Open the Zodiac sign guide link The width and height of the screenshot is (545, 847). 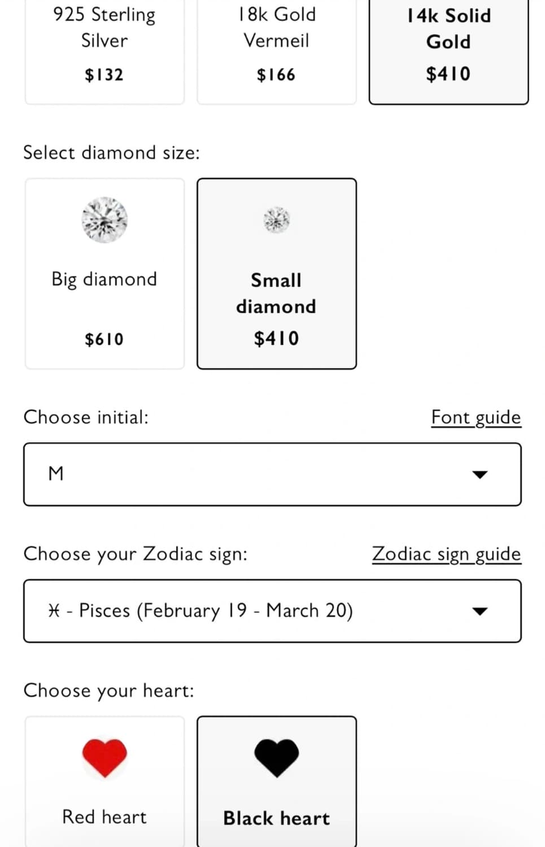point(446,554)
